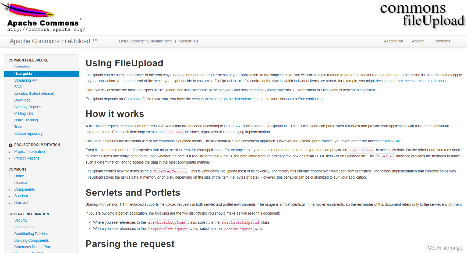
Task: Click the PortletFileUpload code text
Action: click(x=240, y=223)
